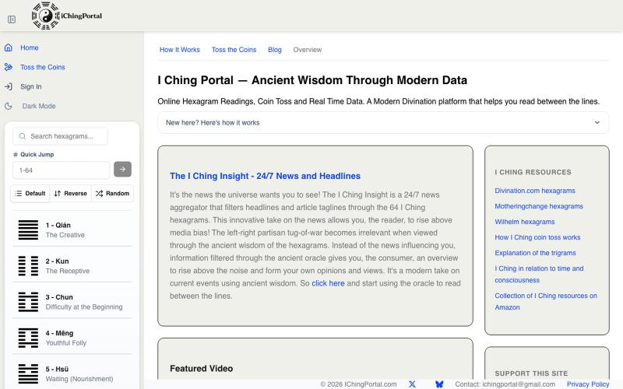The image size is (623, 389).
Task: Select "1 - Qián" hexagram title
Action: point(58,225)
